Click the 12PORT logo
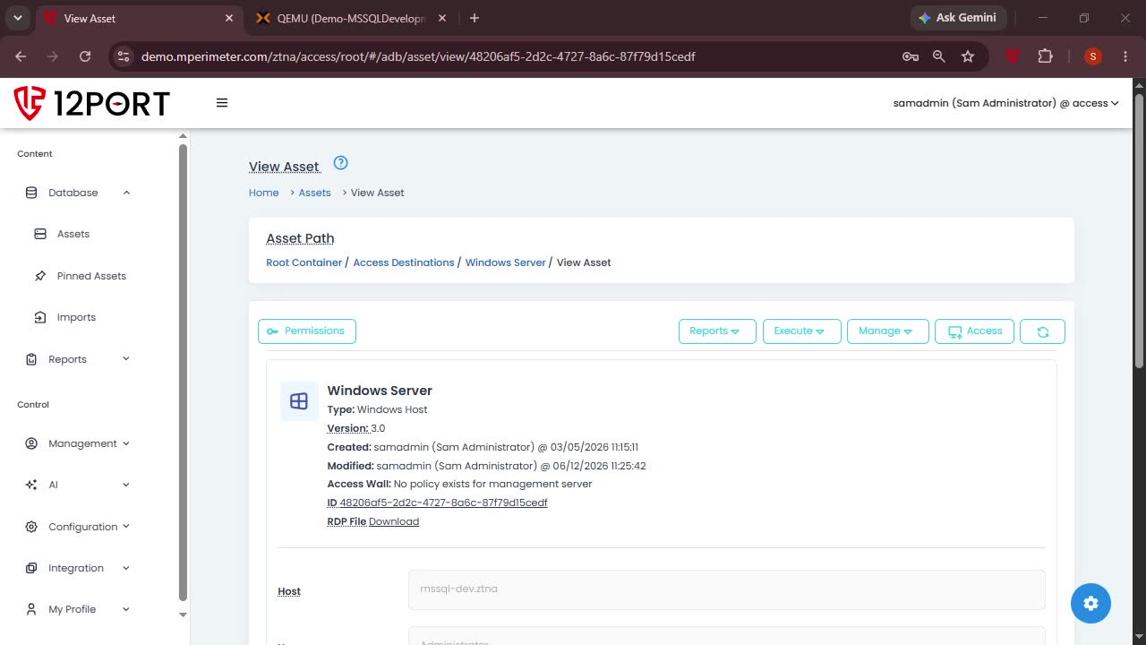The height and width of the screenshot is (645, 1146). point(92,103)
